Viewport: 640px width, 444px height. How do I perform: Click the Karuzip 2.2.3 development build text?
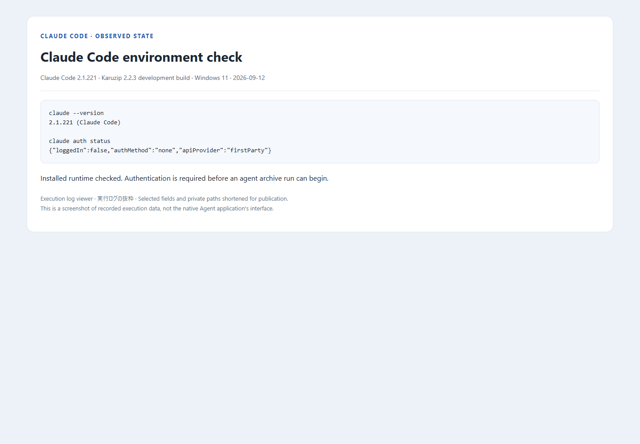pyautogui.click(x=146, y=78)
